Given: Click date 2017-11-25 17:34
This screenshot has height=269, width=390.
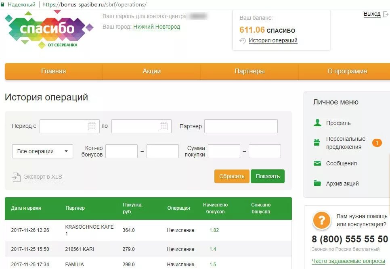Looking at the screenshot, I should coord(30,265).
